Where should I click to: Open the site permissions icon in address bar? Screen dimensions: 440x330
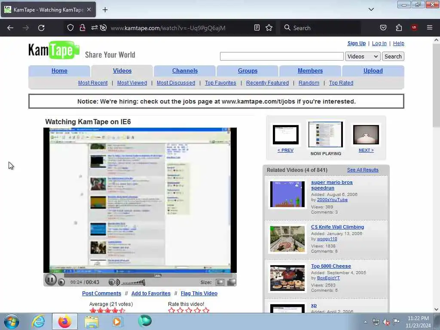(x=94, y=27)
